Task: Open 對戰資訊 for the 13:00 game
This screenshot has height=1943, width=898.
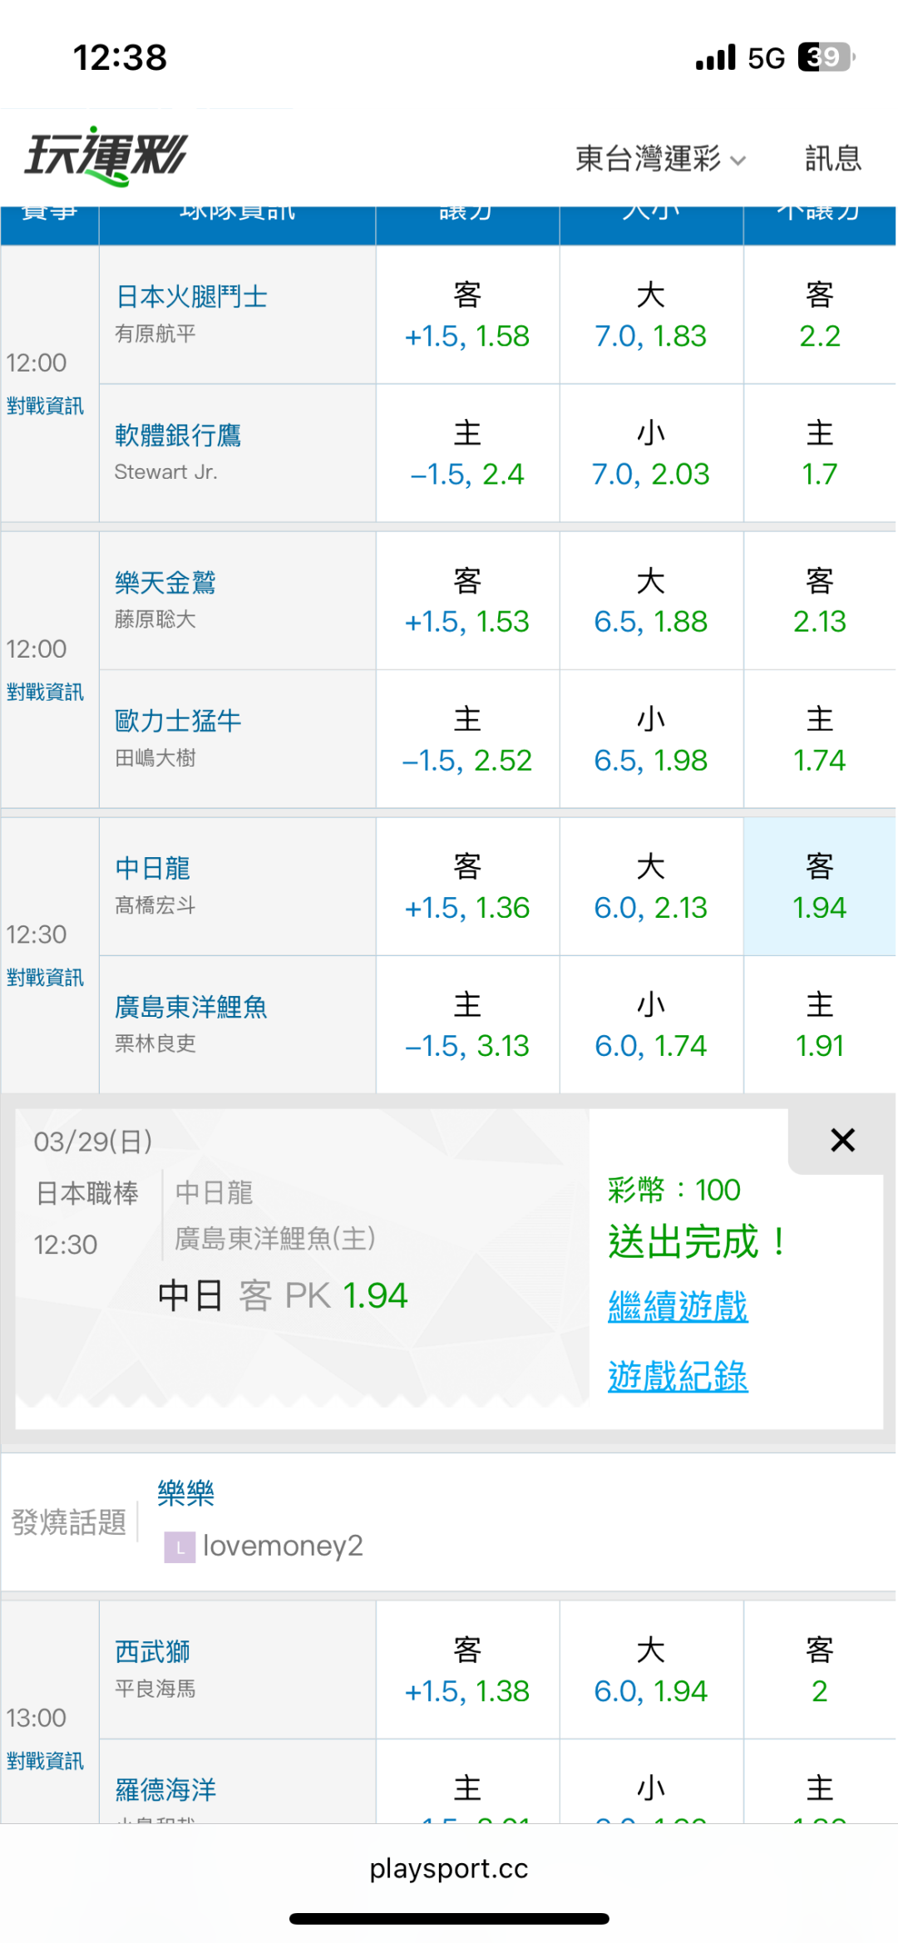Action: [x=46, y=1761]
